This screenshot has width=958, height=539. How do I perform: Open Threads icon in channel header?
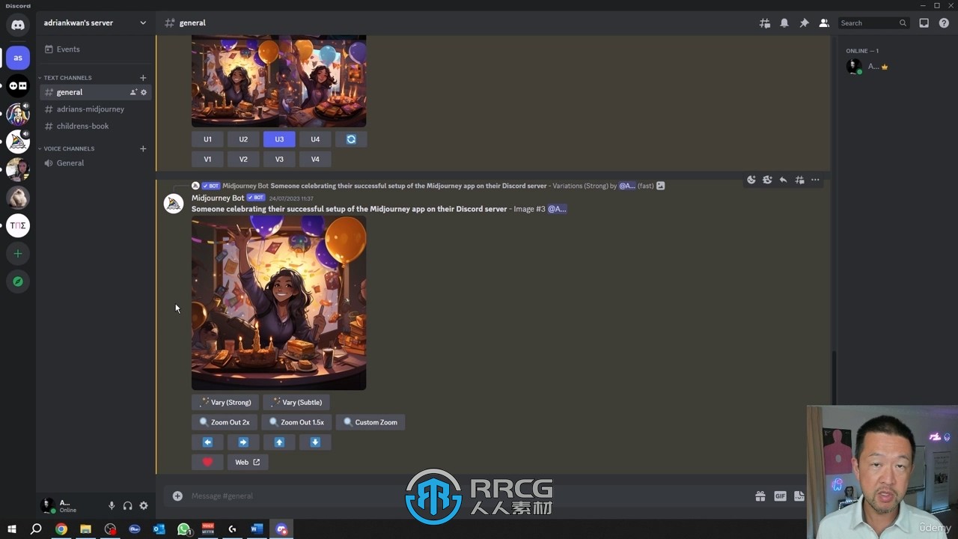pos(764,23)
